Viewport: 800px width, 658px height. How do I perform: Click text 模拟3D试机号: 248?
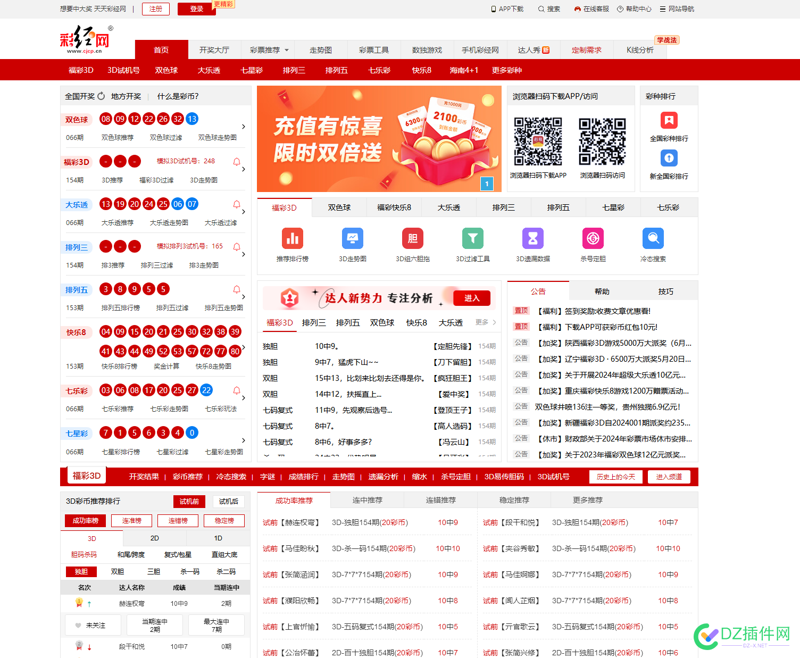coord(186,161)
